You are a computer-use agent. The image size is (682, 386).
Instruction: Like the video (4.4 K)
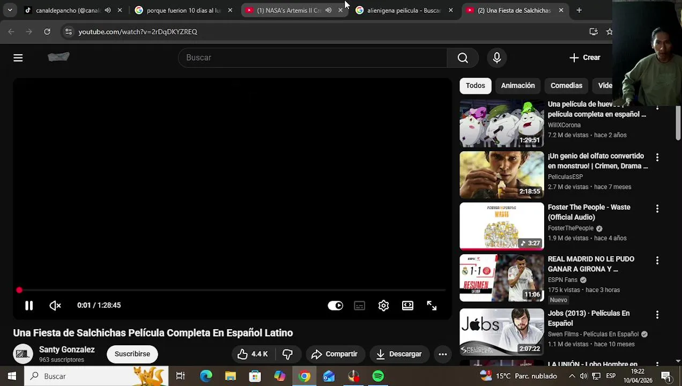(253, 354)
